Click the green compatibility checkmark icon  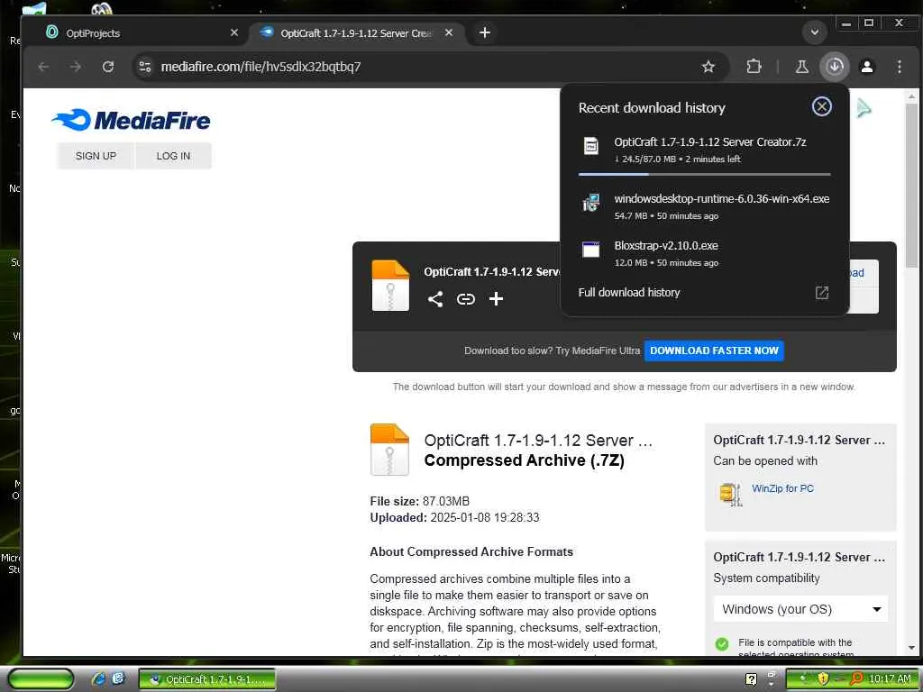(x=722, y=643)
